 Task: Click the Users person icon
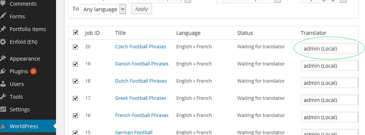[x=3, y=84]
